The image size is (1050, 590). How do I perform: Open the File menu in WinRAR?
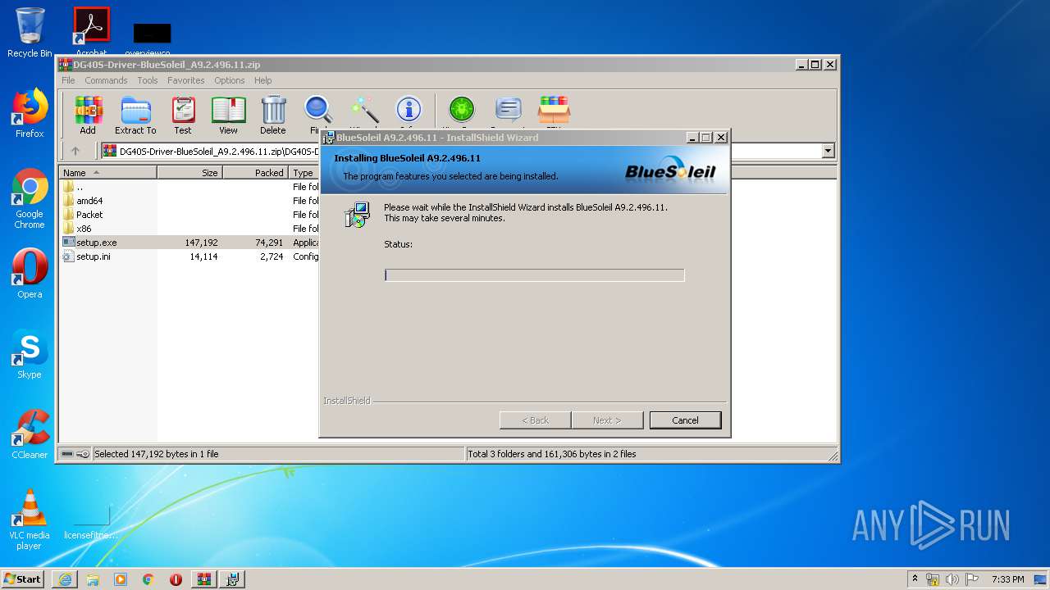pyautogui.click(x=68, y=80)
